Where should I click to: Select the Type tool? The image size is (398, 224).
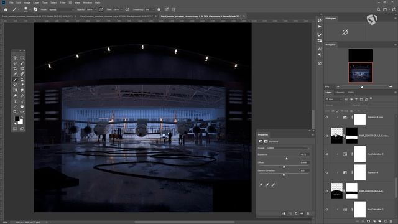15,101
